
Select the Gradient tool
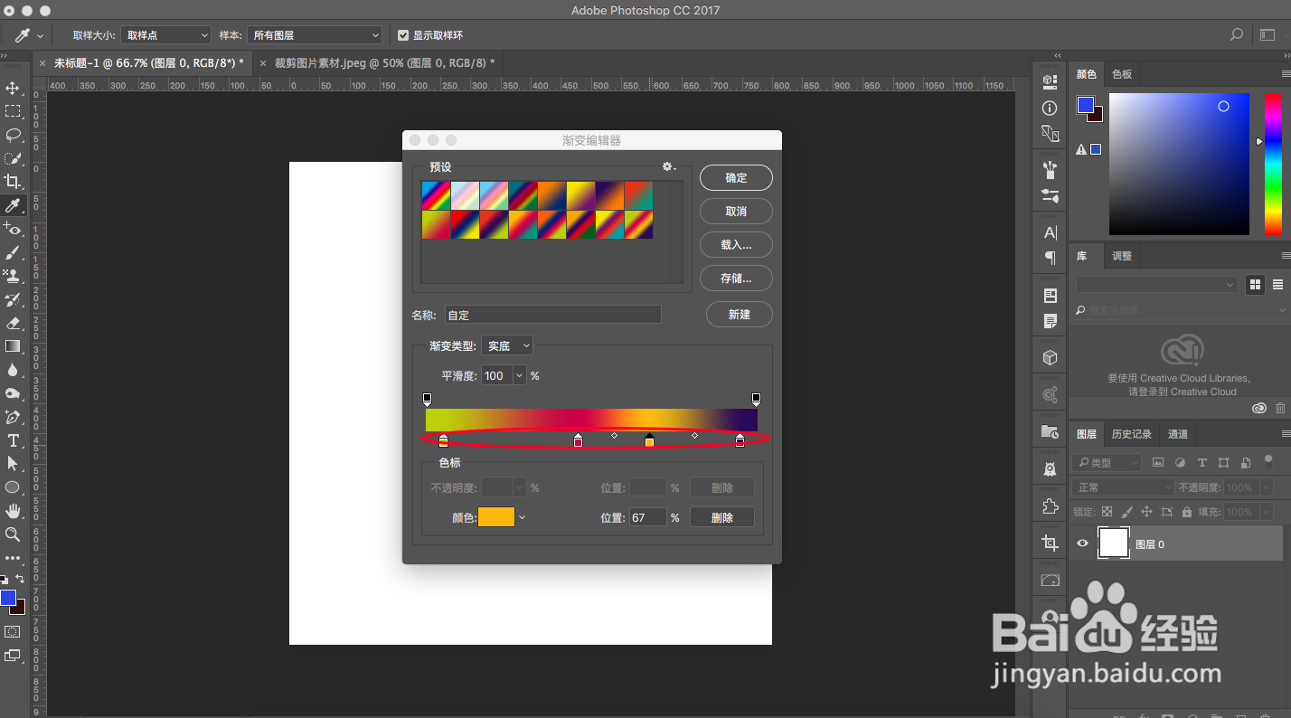point(13,346)
